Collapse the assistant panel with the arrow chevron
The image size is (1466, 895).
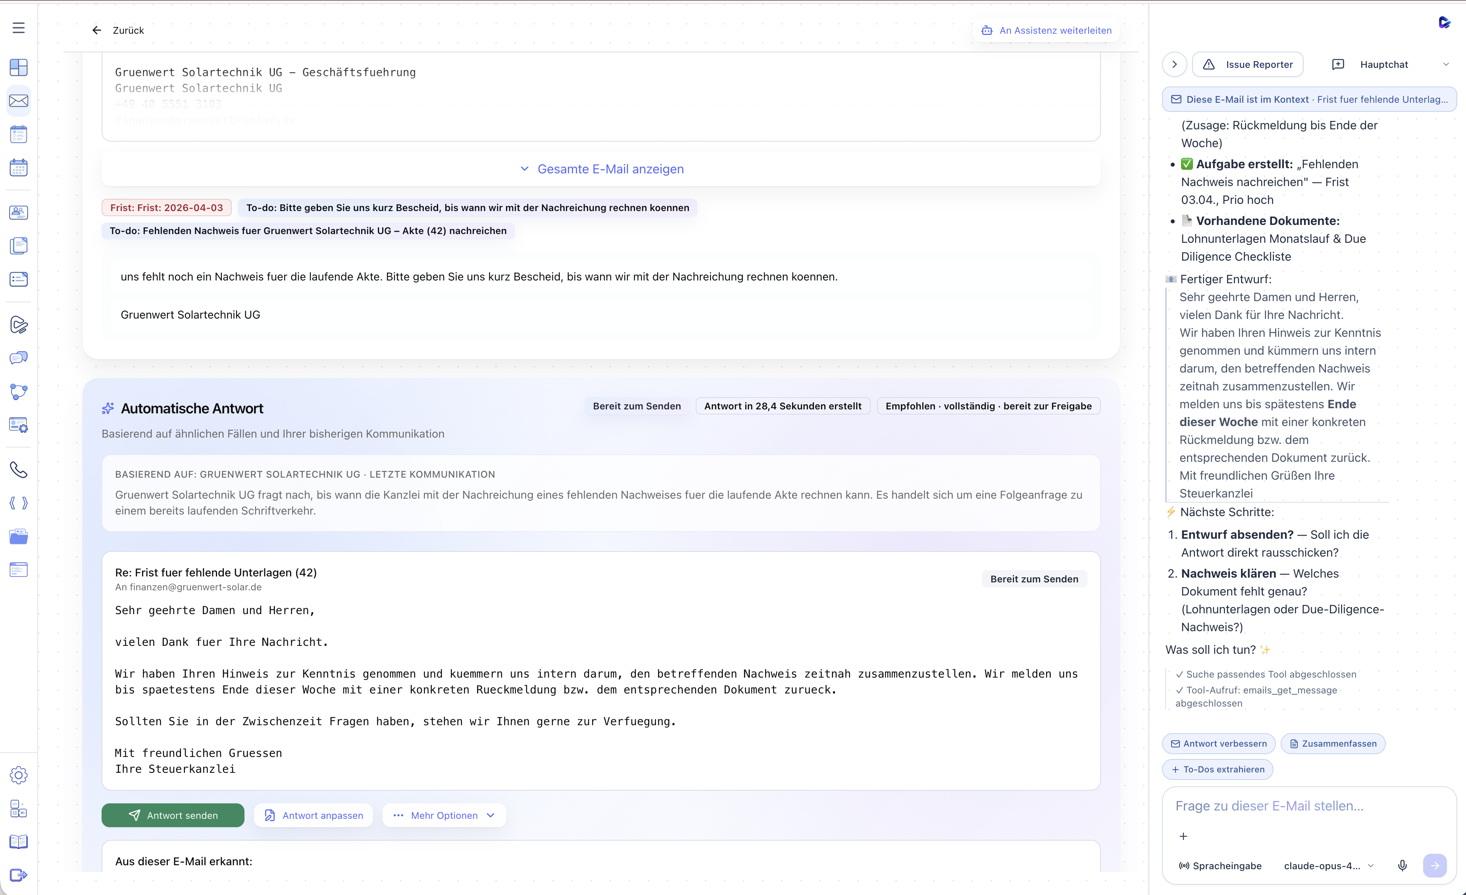tap(1174, 64)
